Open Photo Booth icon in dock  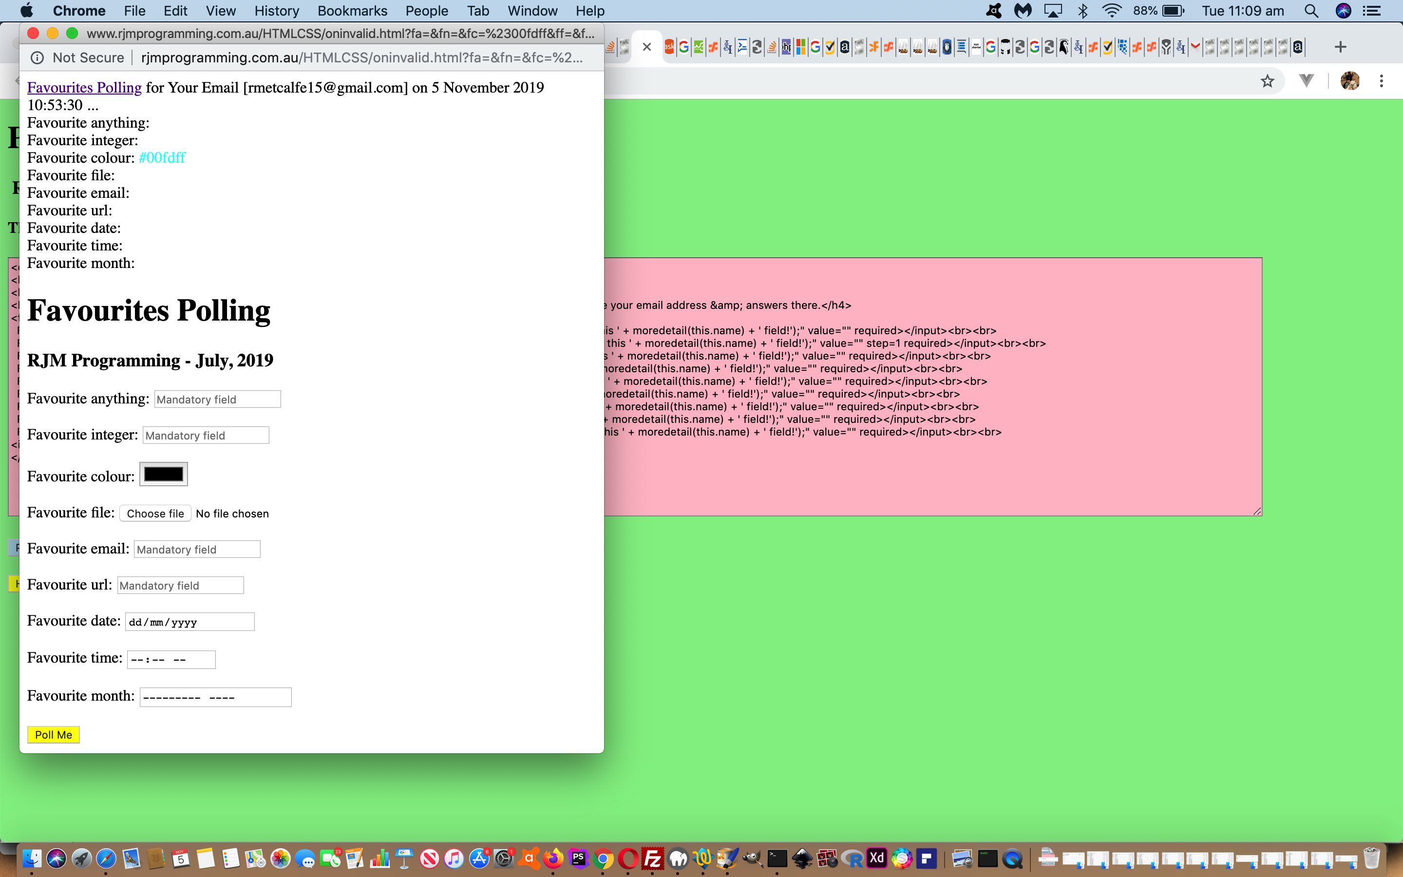click(827, 858)
